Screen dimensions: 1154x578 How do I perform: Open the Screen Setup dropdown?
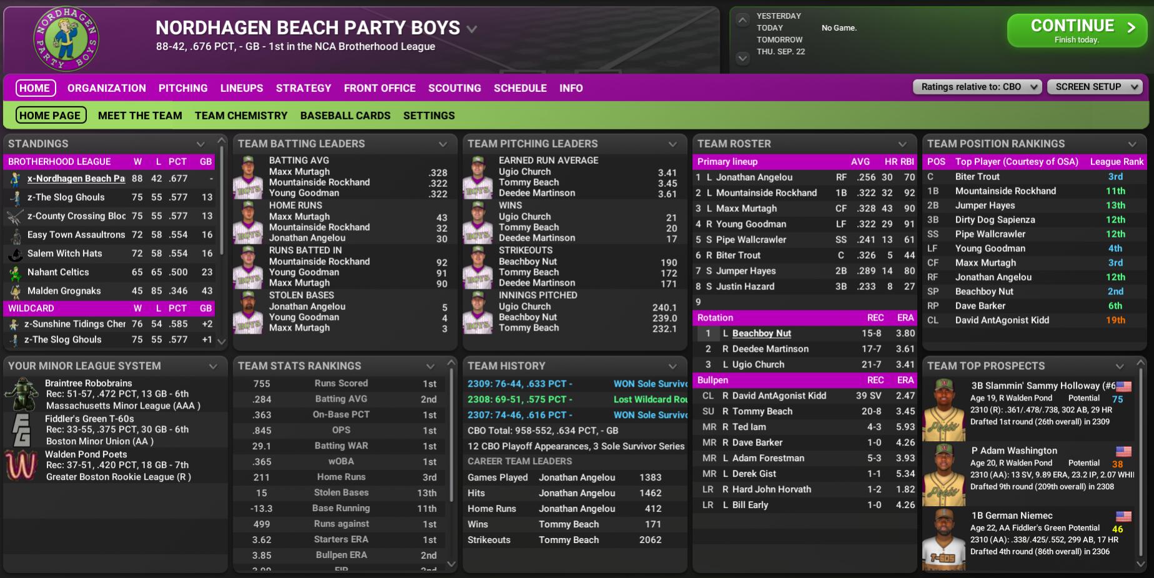(1095, 87)
